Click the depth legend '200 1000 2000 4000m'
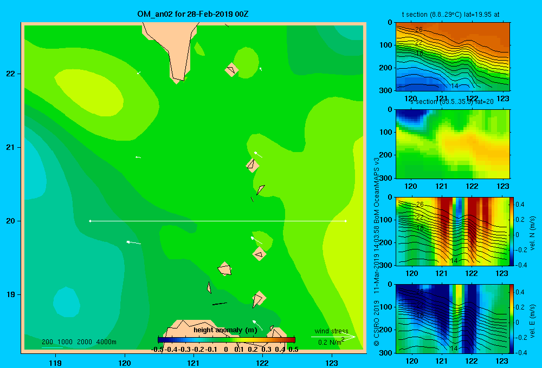The width and height of the screenshot is (542, 368). [x=79, y=342]
